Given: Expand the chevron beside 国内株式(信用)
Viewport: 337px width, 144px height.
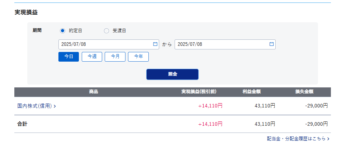Looking at the screenshot, I should pyautogui.click(x=54, y=106).
